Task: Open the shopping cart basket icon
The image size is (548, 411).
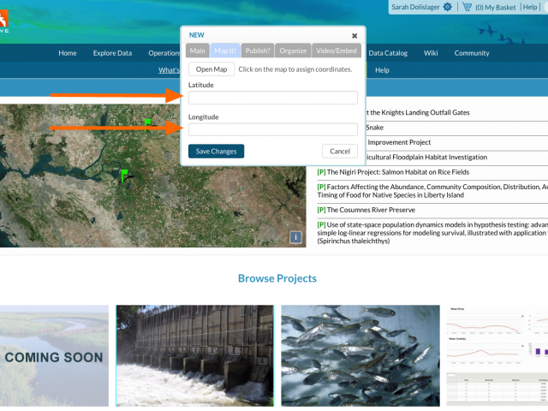Action: tap(467, 7)
